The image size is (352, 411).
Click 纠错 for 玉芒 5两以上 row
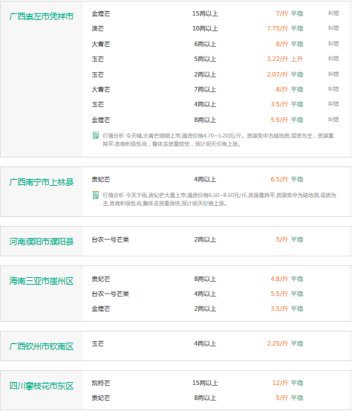pos(333,59)
